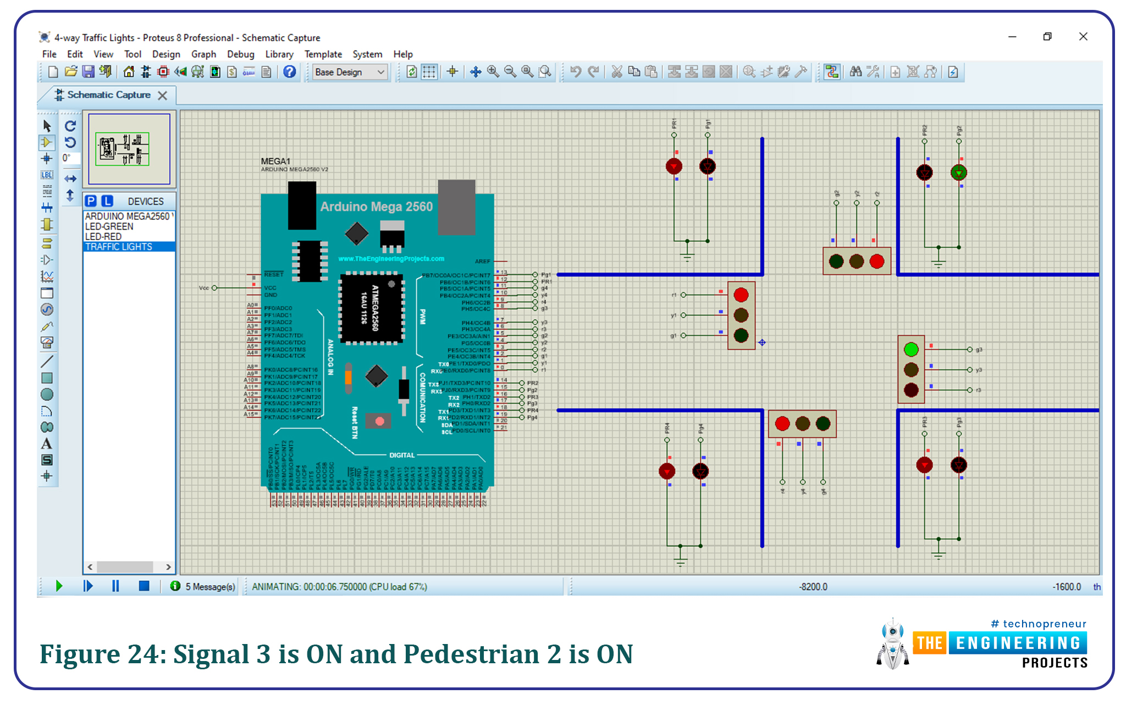Select the Generator Mode sine icon

click(x=47, y=309)
